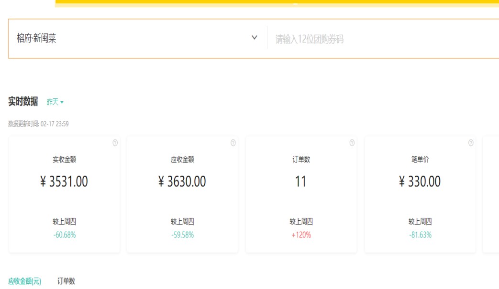The width and height of the screenshot is (499, 289).
Task: Click the -81.63% change under 笔单价
Action: coord(420,235)
